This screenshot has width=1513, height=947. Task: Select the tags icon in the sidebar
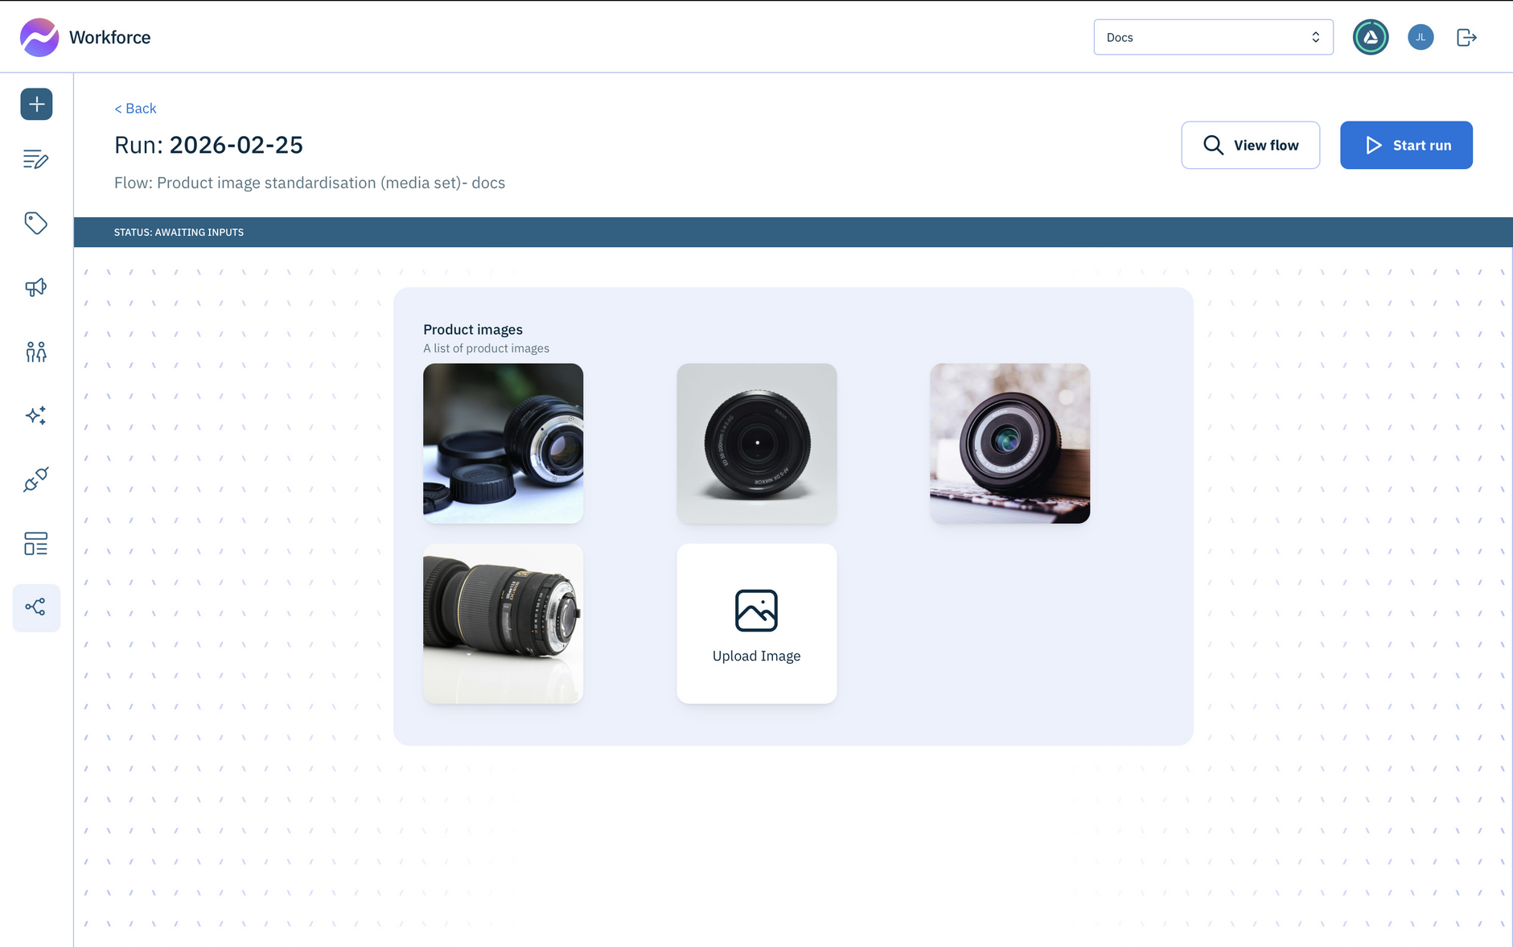(x=36, y=223)
